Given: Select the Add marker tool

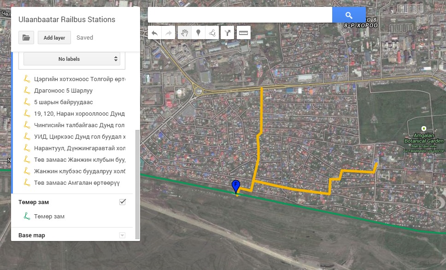Looking at the screenshot, I should pyautogui.click(x=198, y=33).
